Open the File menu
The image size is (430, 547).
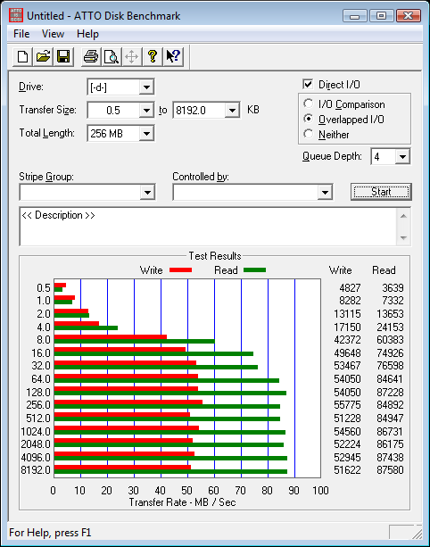pos(21,34)
